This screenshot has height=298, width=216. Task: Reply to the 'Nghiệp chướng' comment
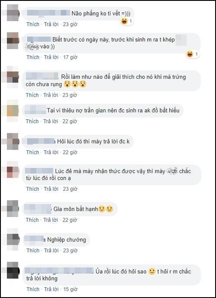[x=51, y=251]
